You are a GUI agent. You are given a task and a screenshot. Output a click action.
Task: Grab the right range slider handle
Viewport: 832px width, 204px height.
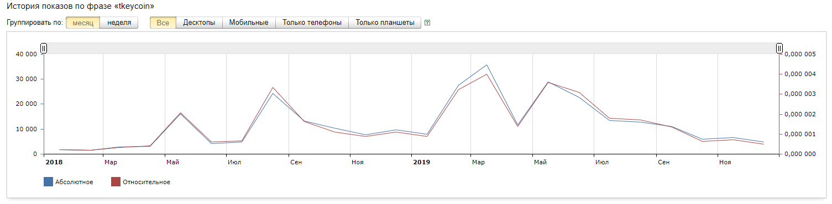(x=779, y=48)
